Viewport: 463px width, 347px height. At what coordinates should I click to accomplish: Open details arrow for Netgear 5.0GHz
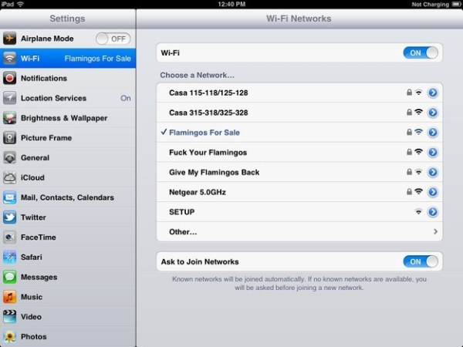[433, 192]
